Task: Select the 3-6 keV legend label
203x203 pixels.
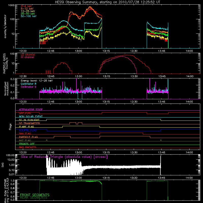Action: [26, 6]
